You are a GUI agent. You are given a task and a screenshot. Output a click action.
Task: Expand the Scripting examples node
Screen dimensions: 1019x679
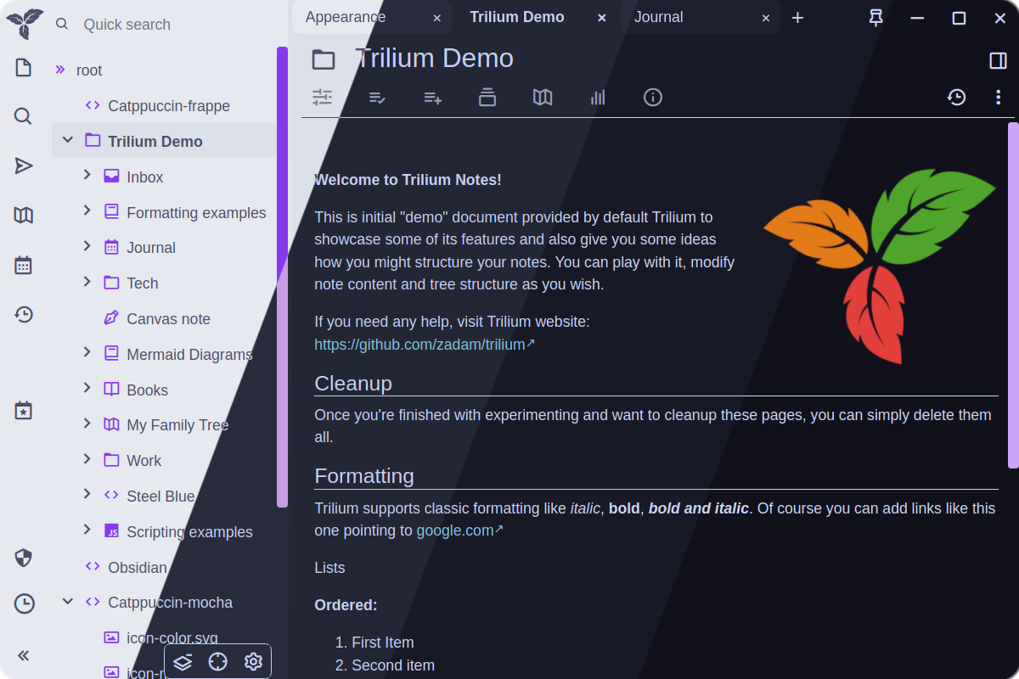pyautogui.click(x=87, y=530)
